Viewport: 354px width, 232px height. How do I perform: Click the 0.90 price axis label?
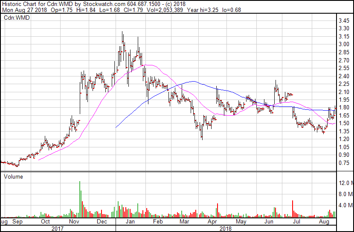pyautogui.click(x=344, y=155)
